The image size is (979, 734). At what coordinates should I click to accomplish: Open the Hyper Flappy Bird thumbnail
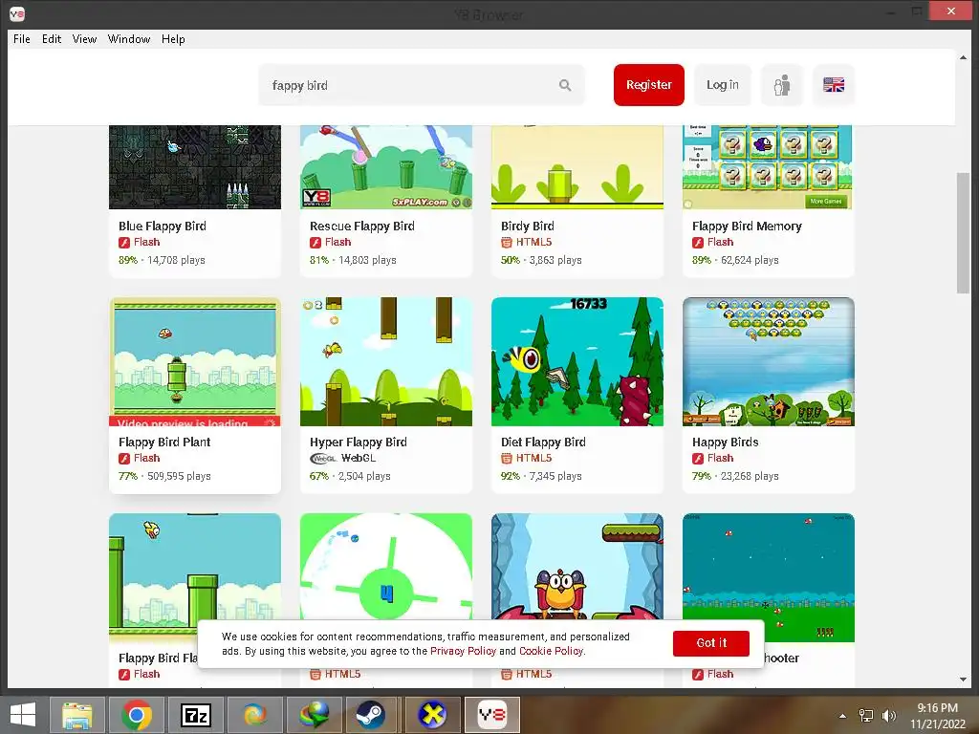click(x=386, y=362)
